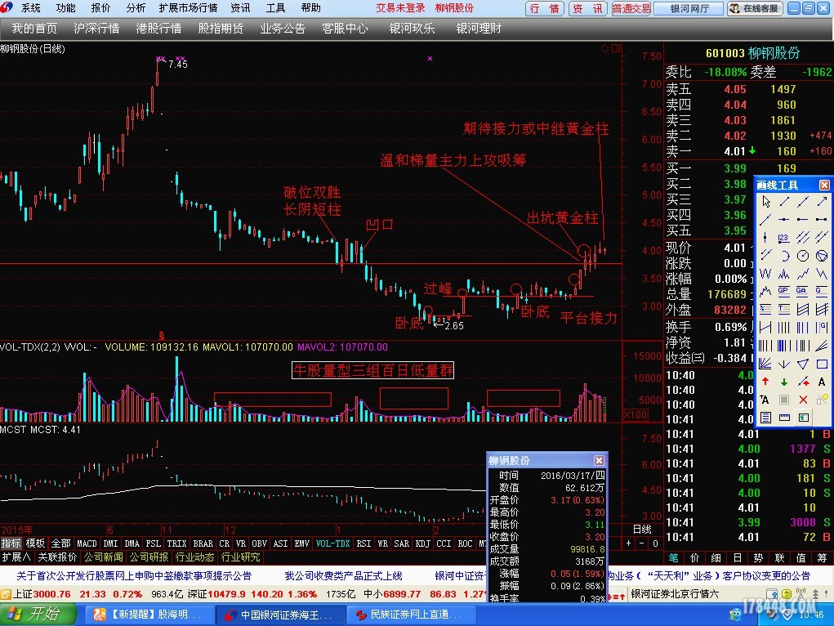834x626 pixels.
Task: Go to the 沪深行情 tab
Action: (96, 28)
